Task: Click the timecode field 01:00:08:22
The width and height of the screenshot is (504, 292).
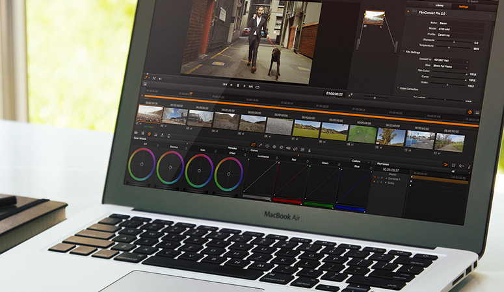Action: tap(334, 93)
